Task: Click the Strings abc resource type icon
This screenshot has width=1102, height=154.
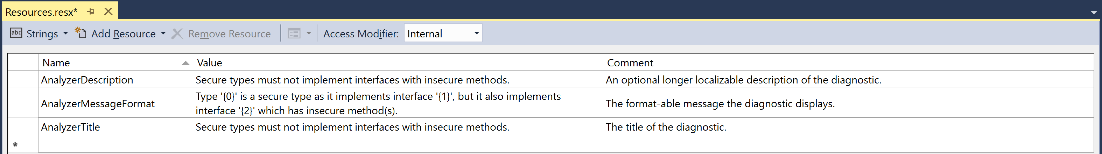Action: click(16, 33)
